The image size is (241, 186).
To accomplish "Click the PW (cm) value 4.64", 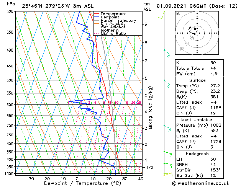I will 215,74.
